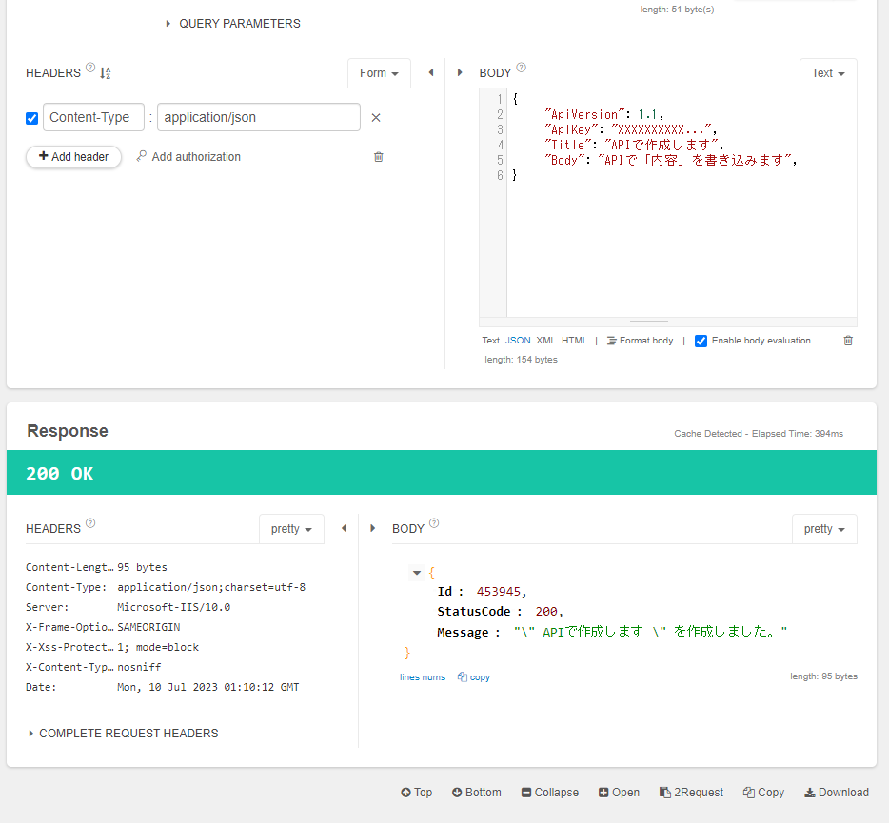Switch body syntax to XML
889x823 pixels.
click(546, 341)
